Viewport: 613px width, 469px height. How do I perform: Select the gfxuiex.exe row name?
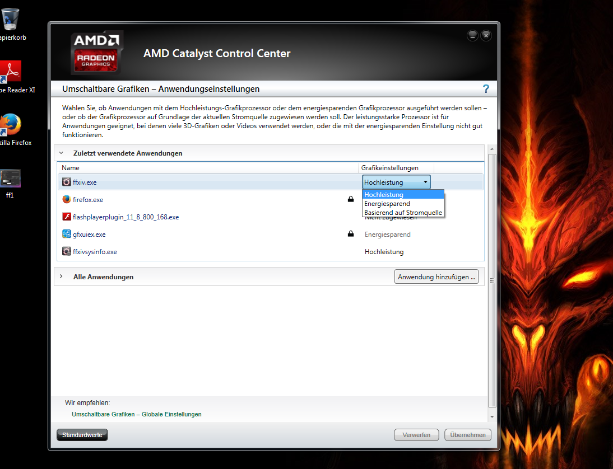[89, 234]
